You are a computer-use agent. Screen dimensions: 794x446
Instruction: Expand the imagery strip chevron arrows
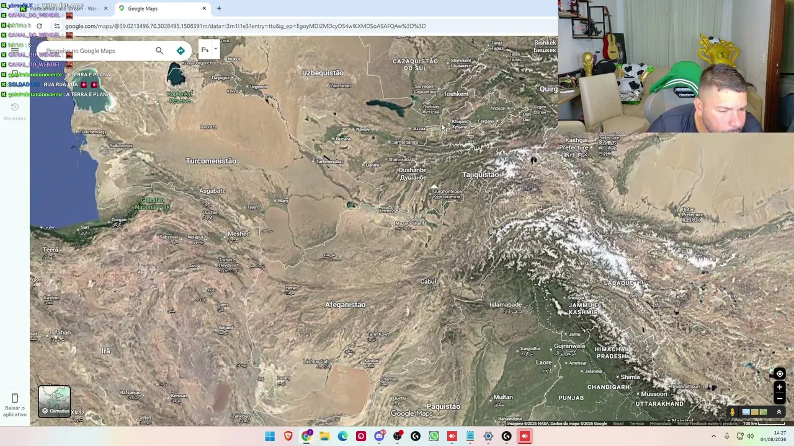coord(779,412)
